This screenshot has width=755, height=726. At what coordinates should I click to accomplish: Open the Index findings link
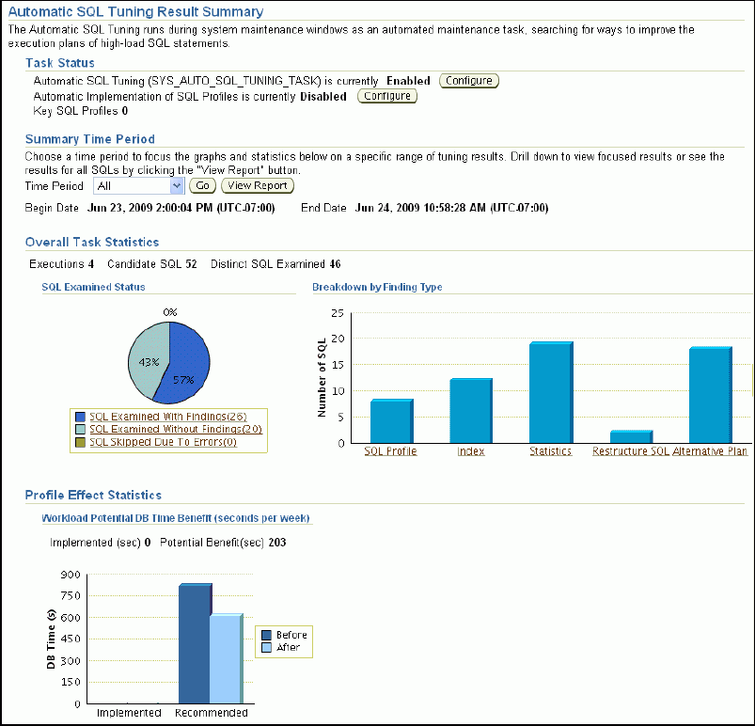pyautogui.click(x=469, y=450)
